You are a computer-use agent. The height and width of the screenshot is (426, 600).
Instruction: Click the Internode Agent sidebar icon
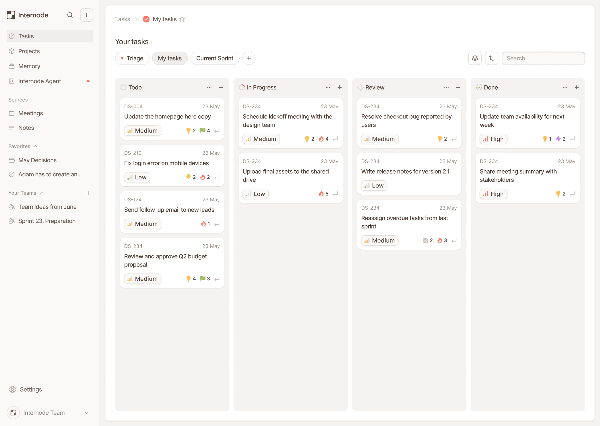tap(12, 81)
